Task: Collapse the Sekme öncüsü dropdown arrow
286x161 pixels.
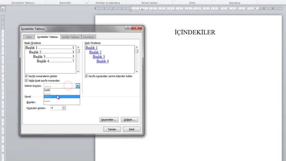Action: click(78, 86)
